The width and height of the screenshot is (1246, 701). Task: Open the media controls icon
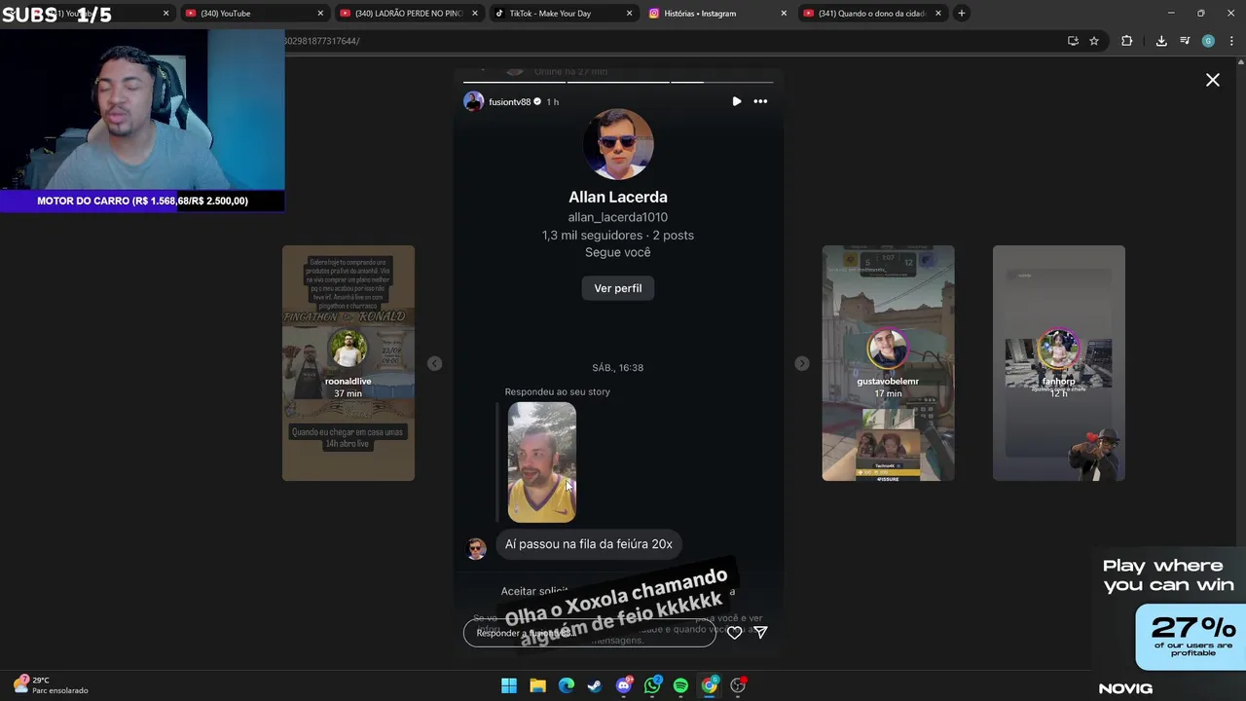point(1185,41)
